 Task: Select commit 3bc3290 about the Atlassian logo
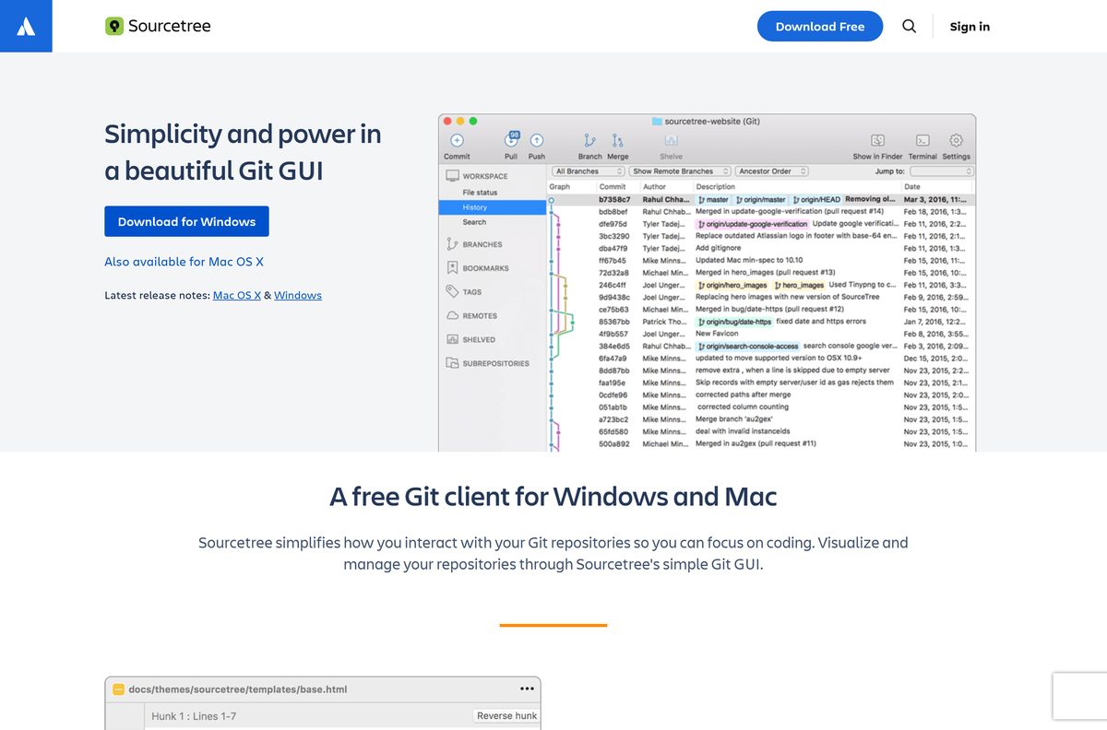[762, 236]
